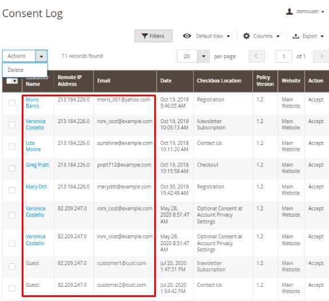Screen dimensions: 329x301
Task: Check the customer1@cust.com row checkbox
Action: (12, 266)
